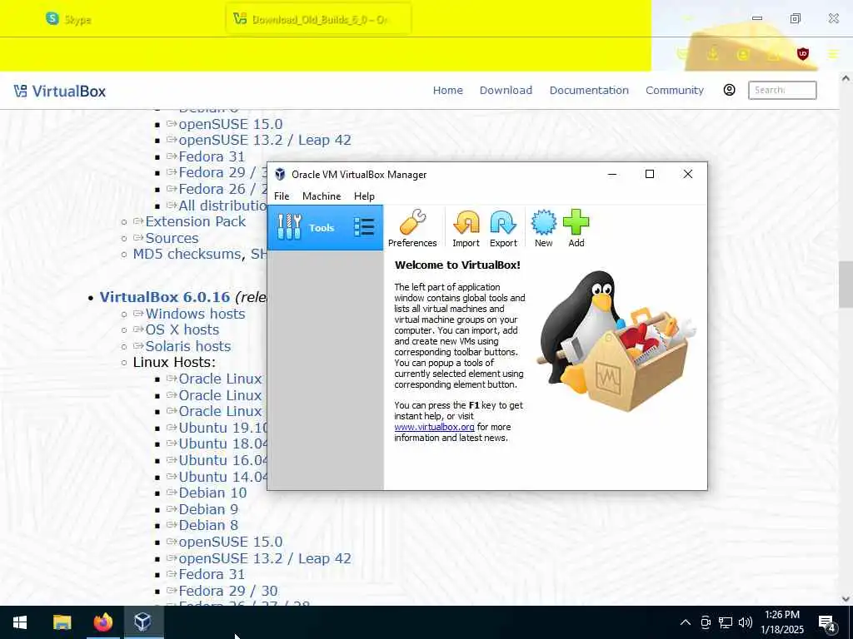The width and height of the screenshot is (853, 639).
Task: Open Firefox downloads panel icon
Action: pyautogui.click(x=712, y=54)
